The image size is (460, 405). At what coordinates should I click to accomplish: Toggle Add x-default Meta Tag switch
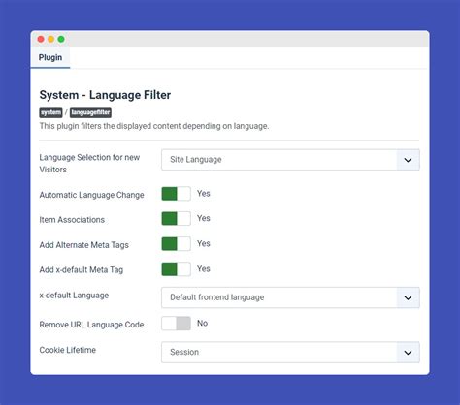pyautogui.click(x=176, y=269)
